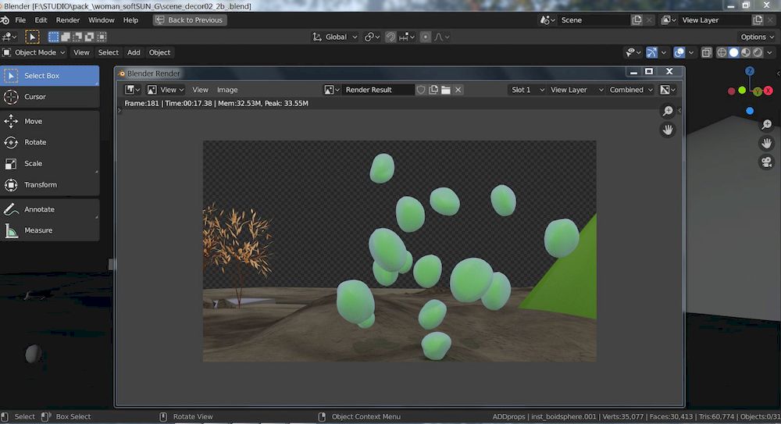Open the Render menu
The width and height of the screenshot is (781, 424).
[68, 20]
